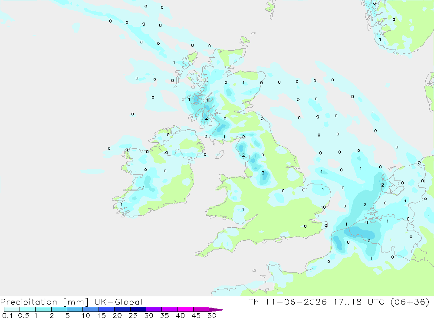This screenshot has height=318, width=434.
Task: Click the 20–25 mm dark blue legend swatch
Action: click(x=122, y=309)
